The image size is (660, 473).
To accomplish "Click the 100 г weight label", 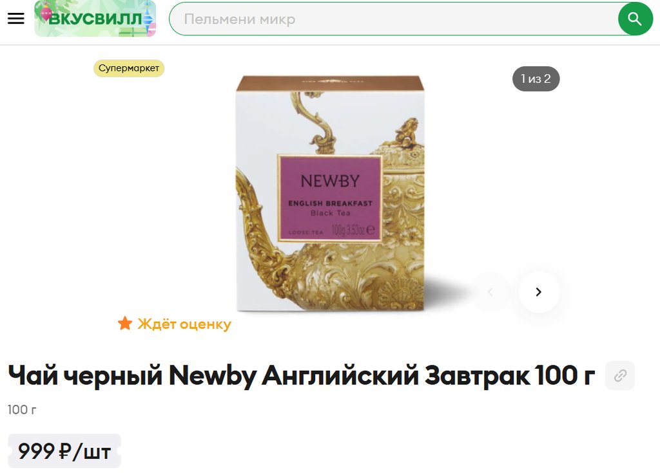I will 22,409.
